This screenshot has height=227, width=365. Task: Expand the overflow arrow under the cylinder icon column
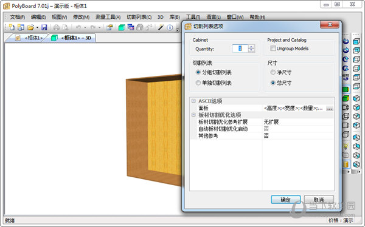tap(348, 172)
